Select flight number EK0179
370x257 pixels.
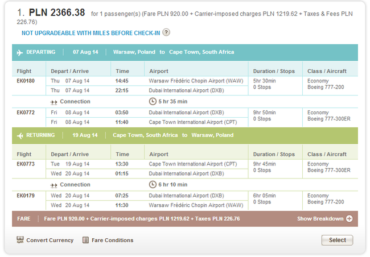click(x=26, y=196)
